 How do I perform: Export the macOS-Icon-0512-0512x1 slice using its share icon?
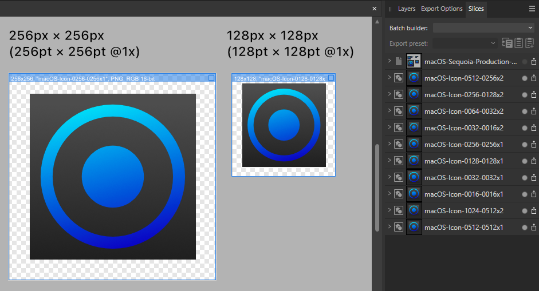click(x=533, y=227)
